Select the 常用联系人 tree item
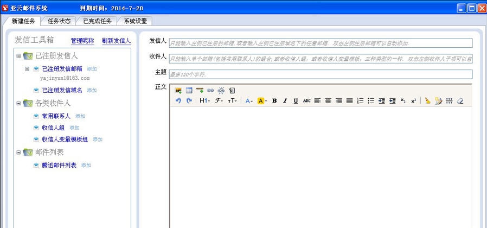Viewport: 487px width, 228px height. click(56, 116)
